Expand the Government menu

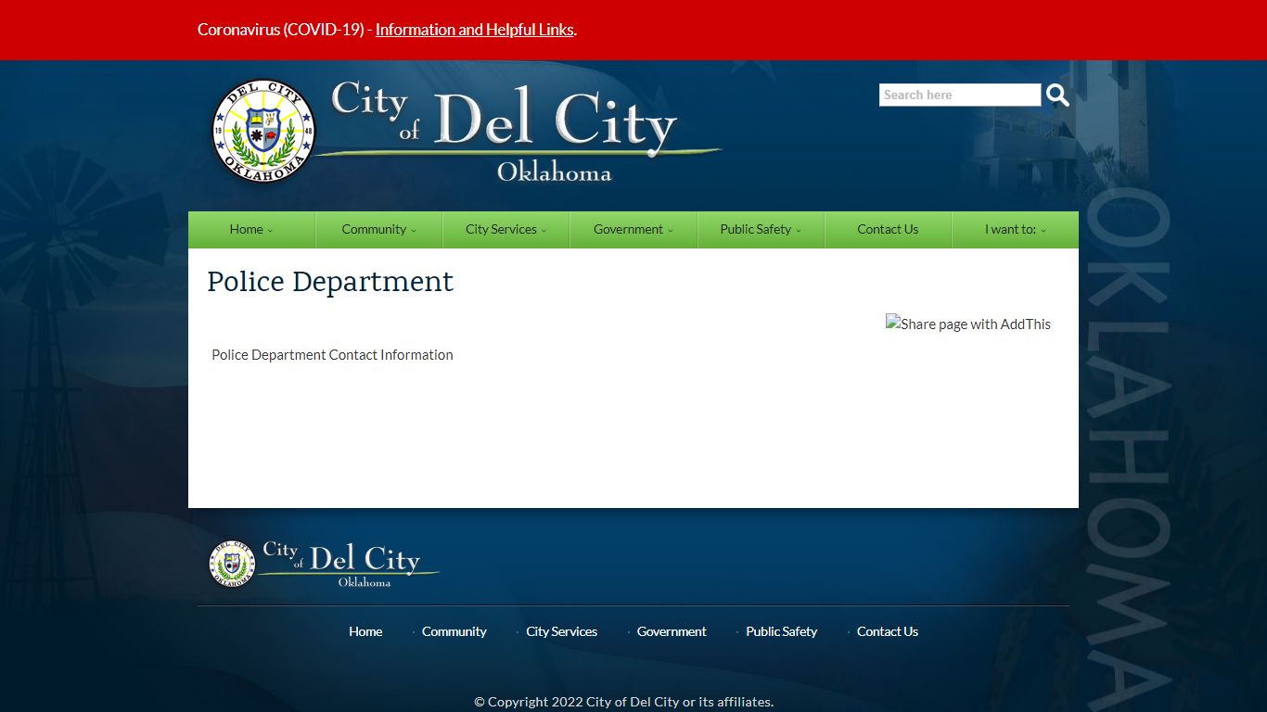(633, 230)
